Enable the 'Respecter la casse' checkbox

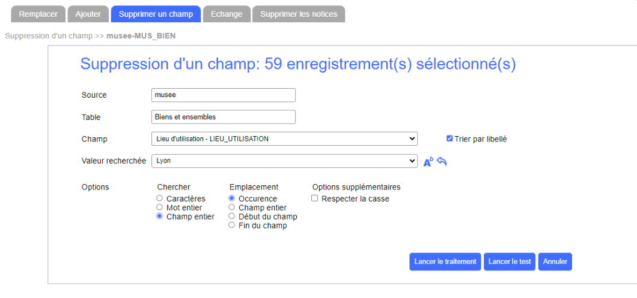[315, 198]
